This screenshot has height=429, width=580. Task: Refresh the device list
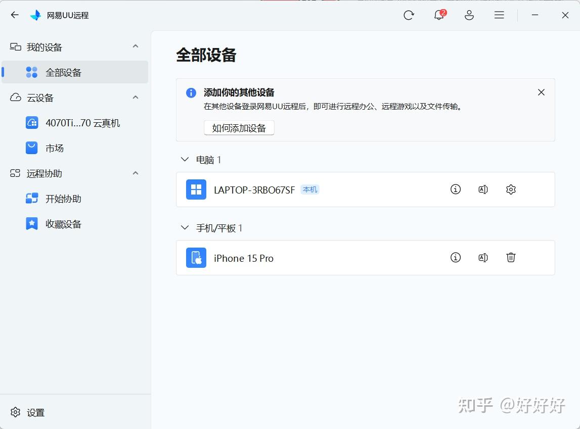[x=409, y=15]
